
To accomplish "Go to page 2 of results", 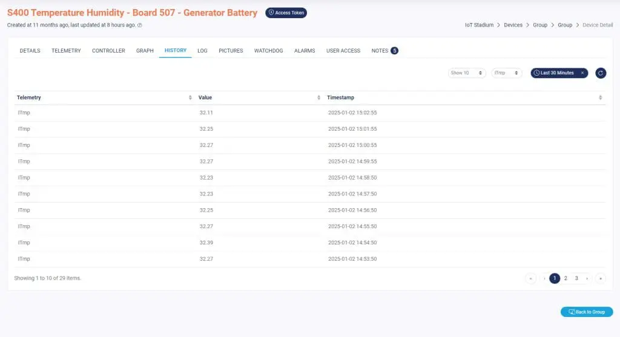I will 566,278.
